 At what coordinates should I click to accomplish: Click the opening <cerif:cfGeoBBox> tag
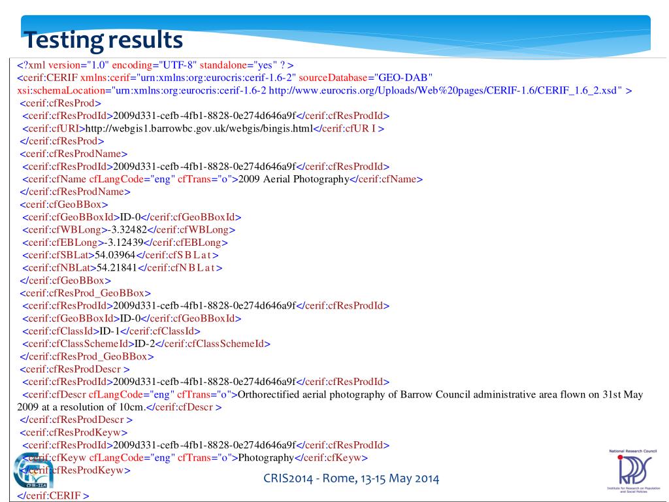(x=64, y=205)
